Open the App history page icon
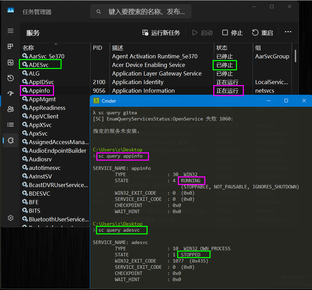 [x=10, y=78]
